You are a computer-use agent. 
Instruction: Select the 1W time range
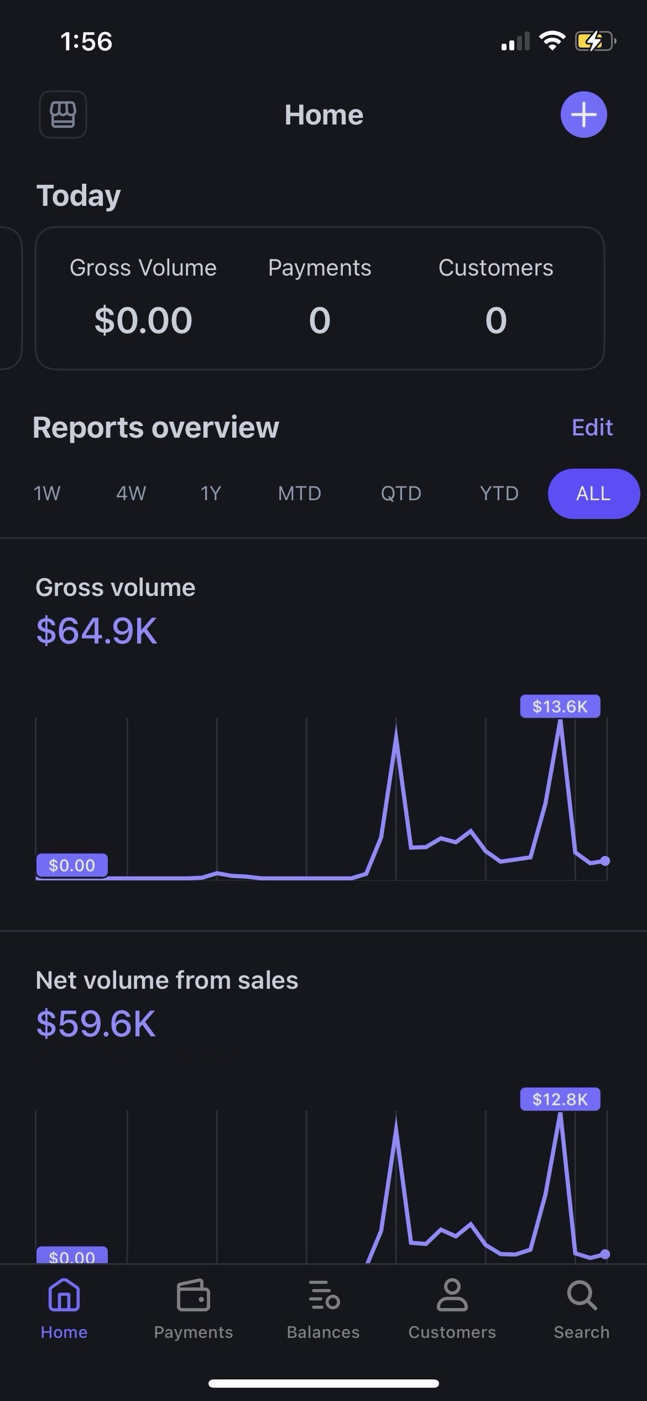click(47, 493)
